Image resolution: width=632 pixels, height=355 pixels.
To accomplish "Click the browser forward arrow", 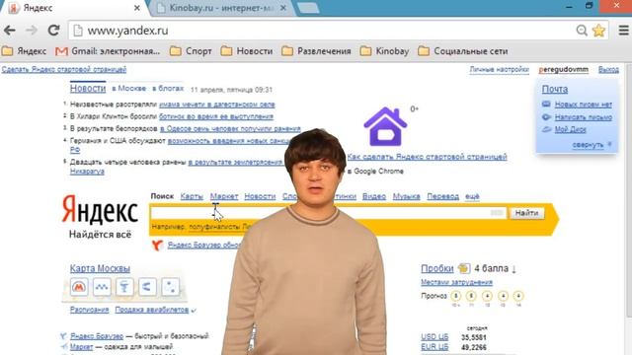I will coord(31,31).
